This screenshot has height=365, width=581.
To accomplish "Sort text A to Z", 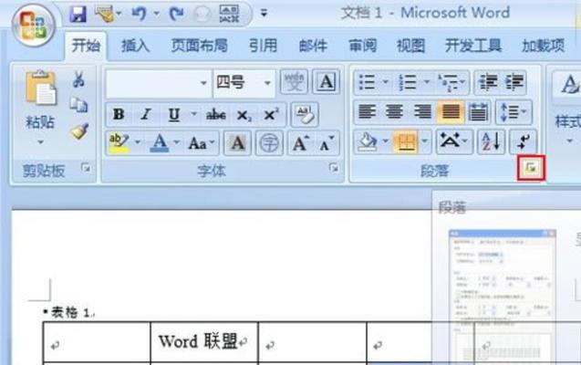I will coord(491,141).
